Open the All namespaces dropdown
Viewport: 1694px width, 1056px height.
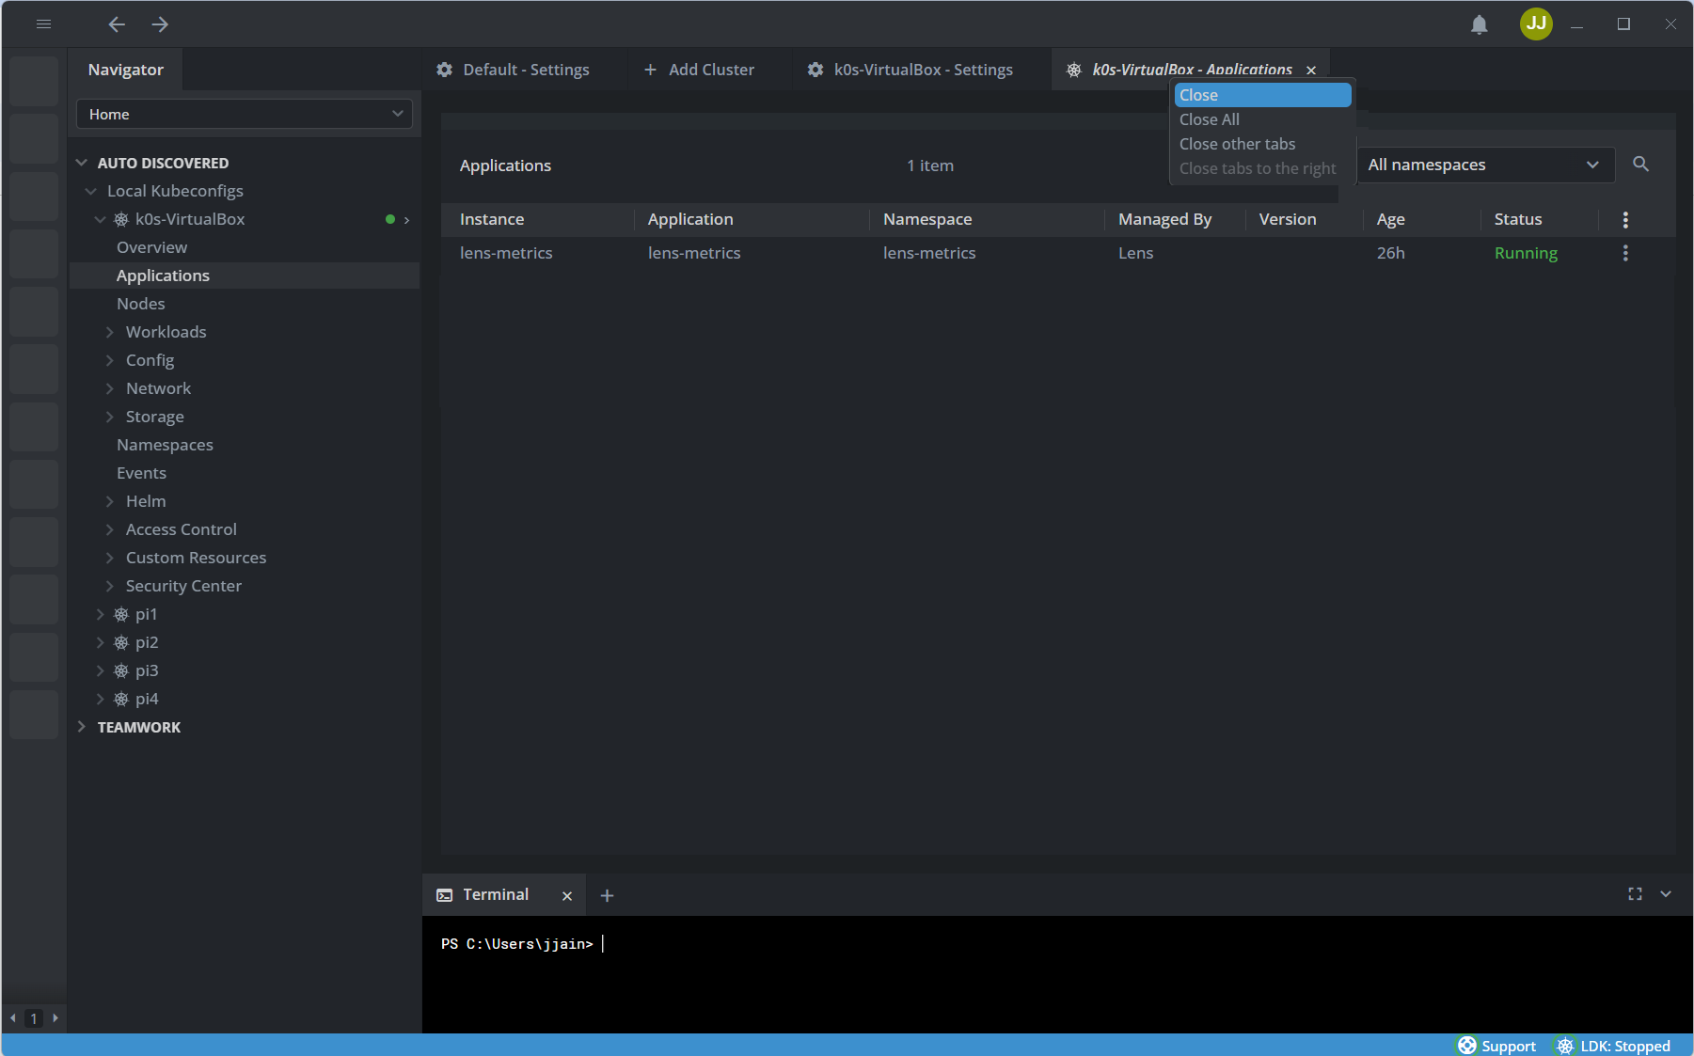pyautogui.click(x=1484, y=165)
